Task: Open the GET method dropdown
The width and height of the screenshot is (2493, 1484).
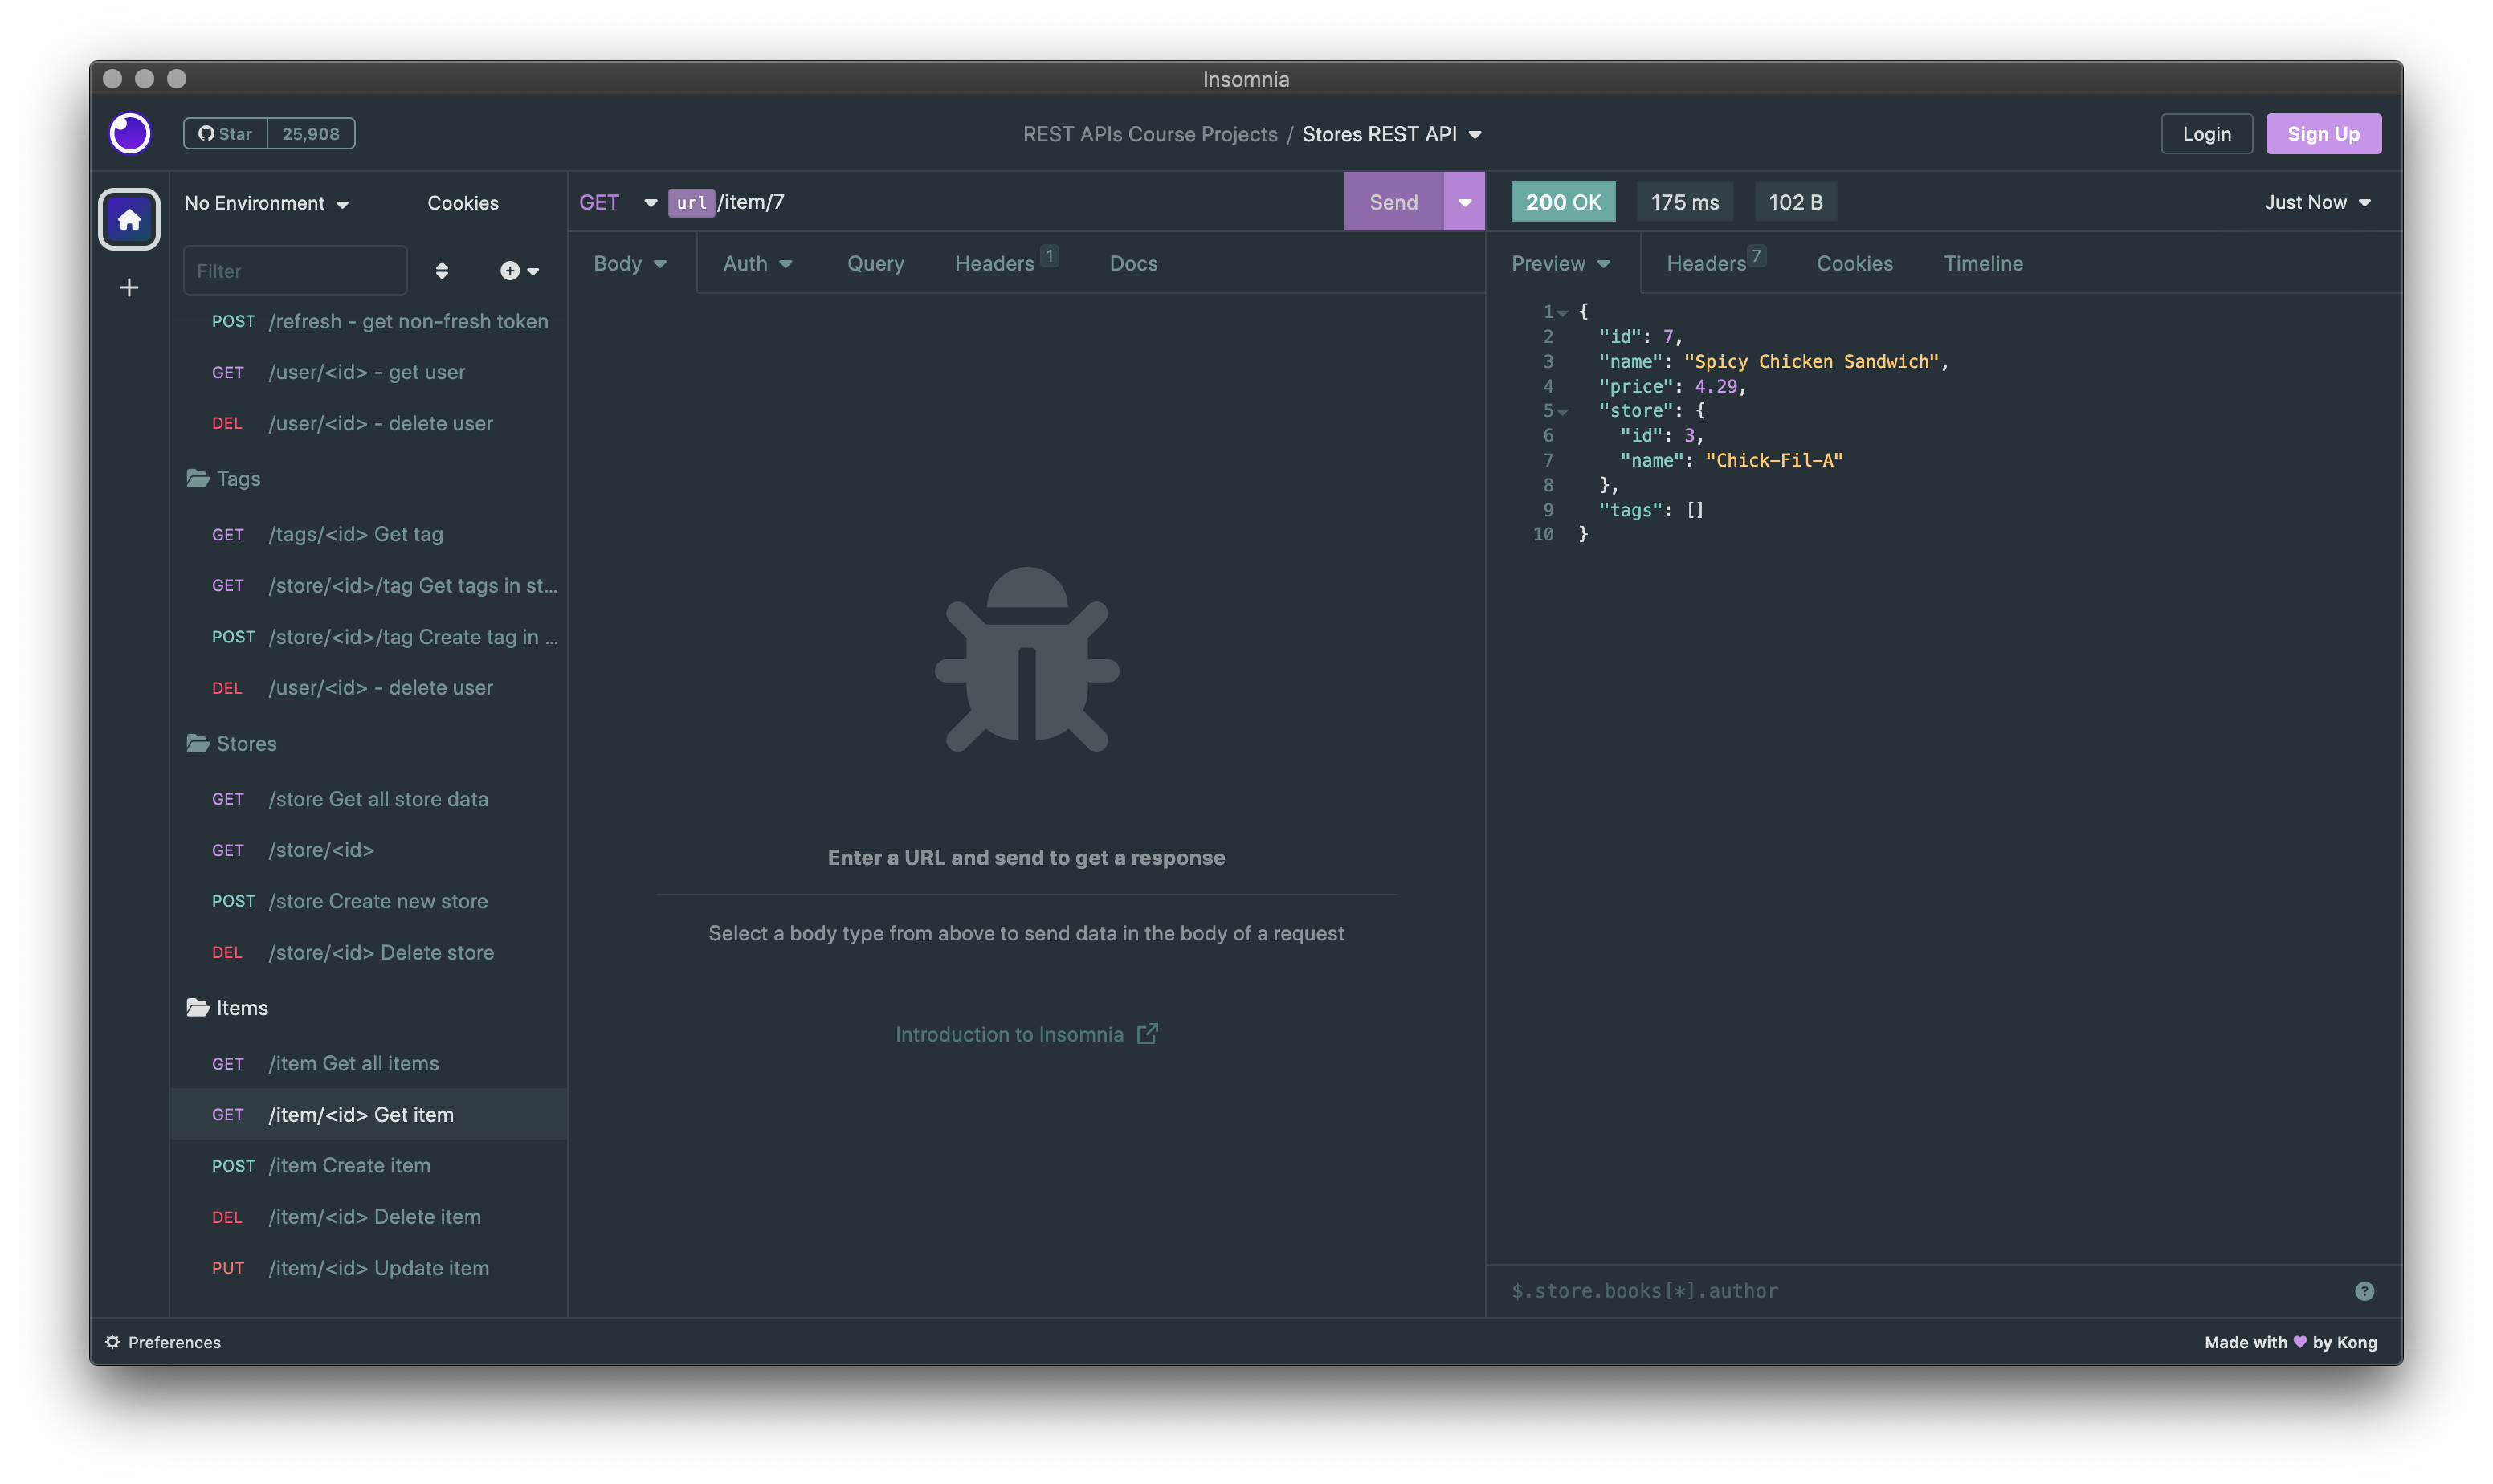Action: coord(617,202)
